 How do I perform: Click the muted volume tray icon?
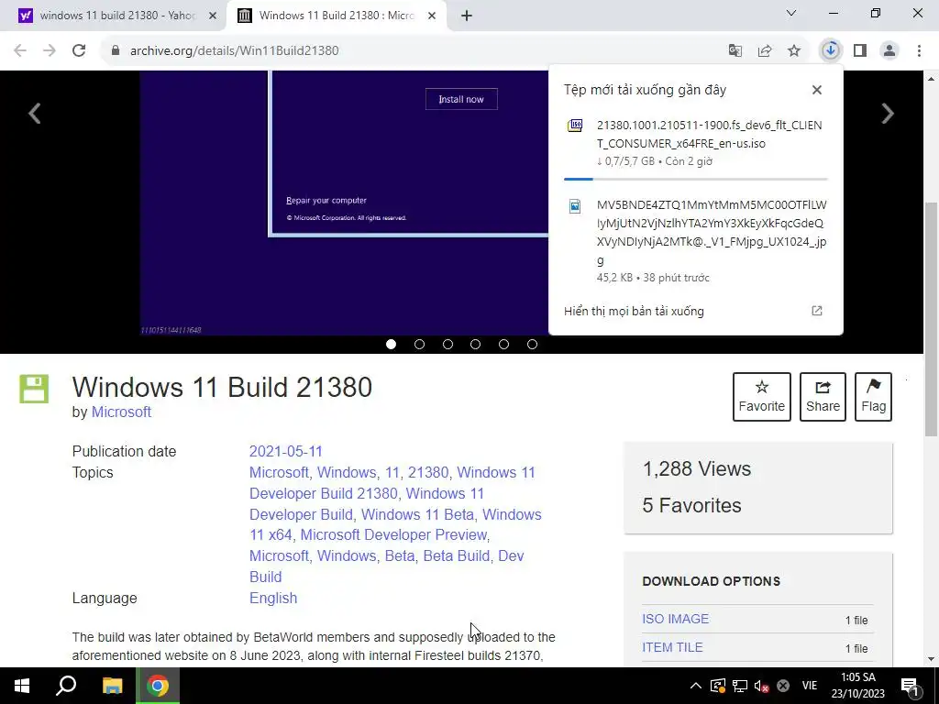click(x=761, y=686)
